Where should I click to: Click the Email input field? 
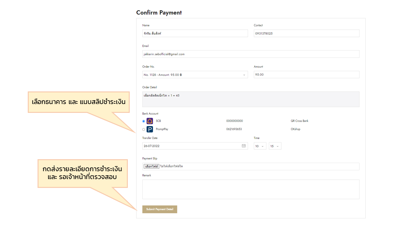(x=251, y=54)
